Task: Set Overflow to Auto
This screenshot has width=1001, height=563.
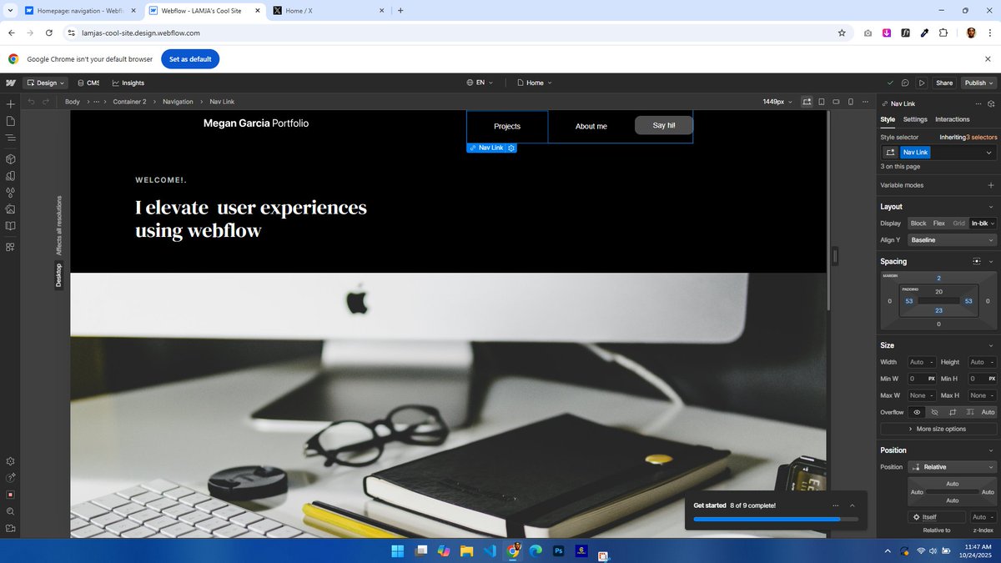Action: (988, 412)
